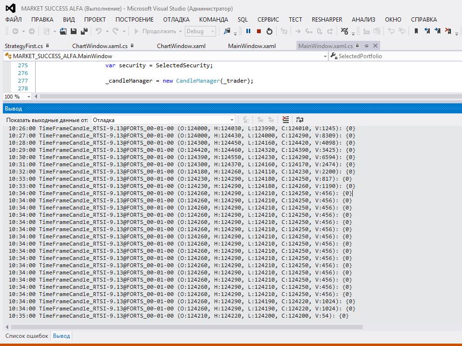This screenshot has height=346, width=462.
Task: Clear all bookmarks toolbar icon
Action: coord(449,31)
